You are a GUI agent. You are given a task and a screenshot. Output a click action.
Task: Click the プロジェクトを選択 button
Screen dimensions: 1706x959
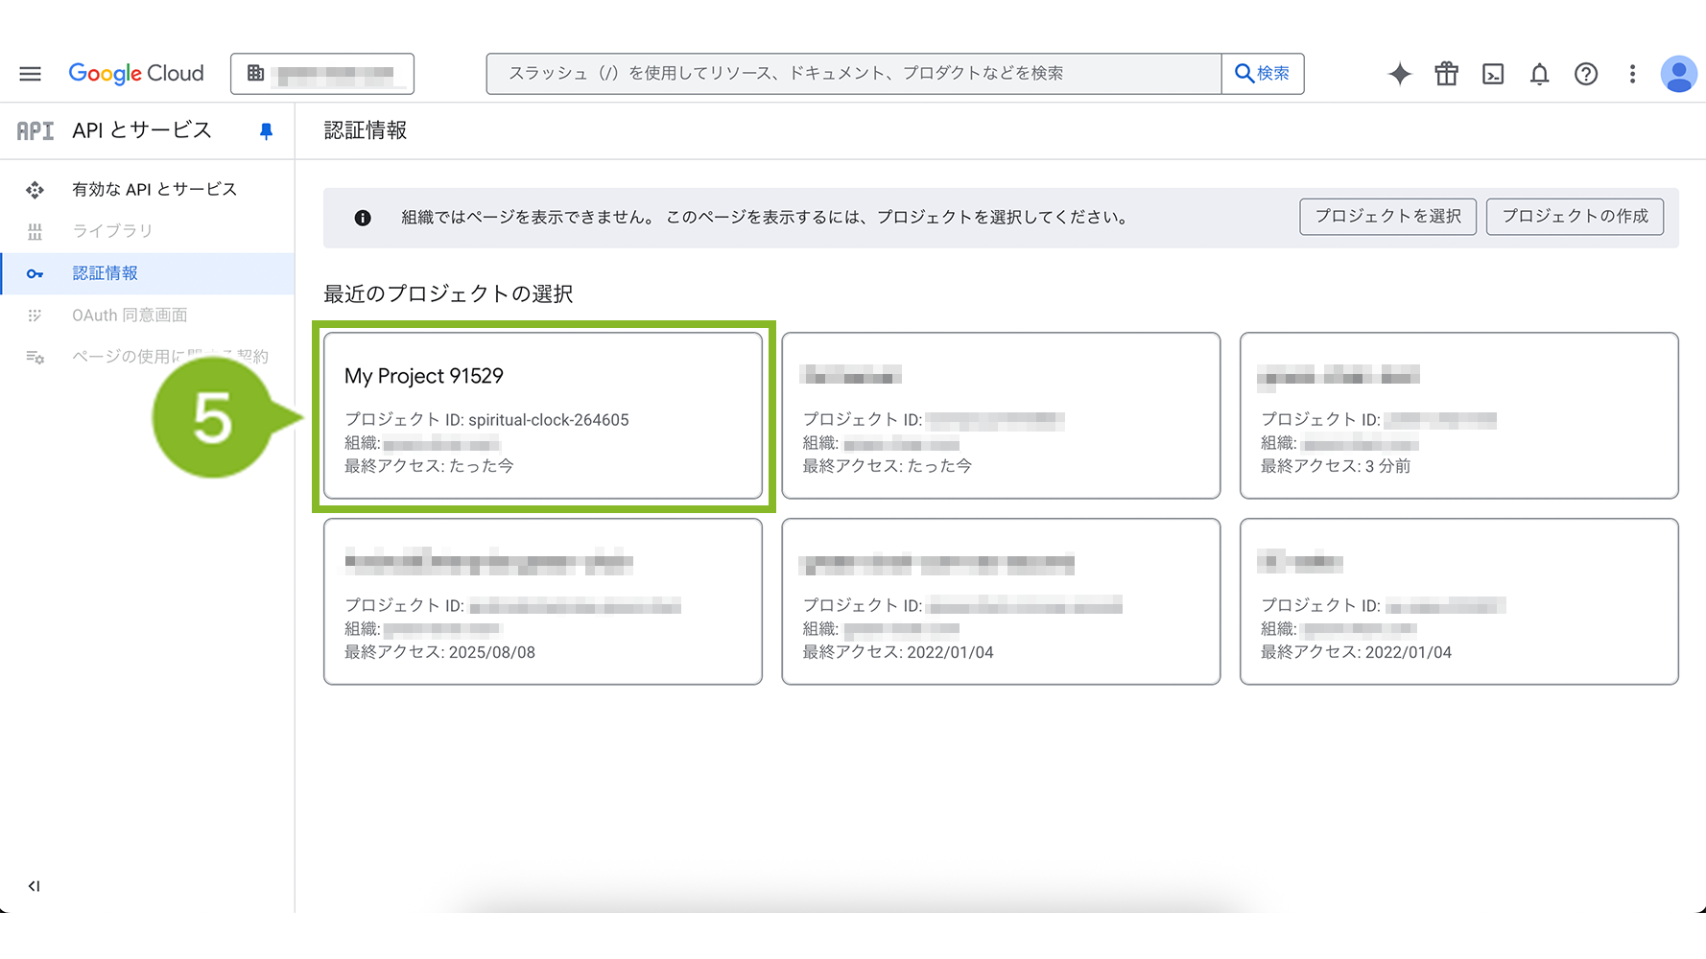tap(1387, 217)
